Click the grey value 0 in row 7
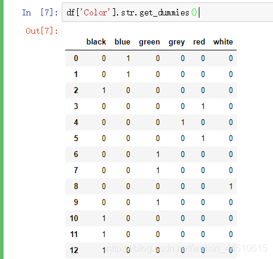 (x=183, y=170)
